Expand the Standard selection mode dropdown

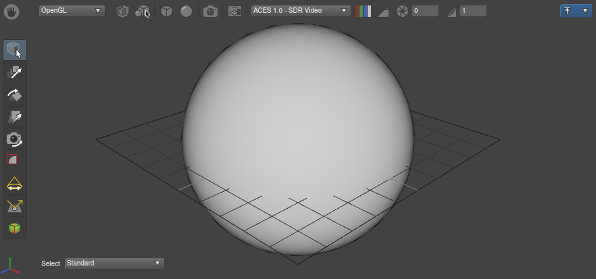(114, 263)
